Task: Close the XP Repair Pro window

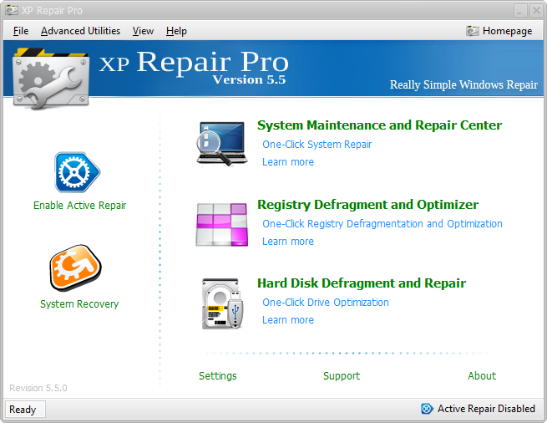Action: point(536,11)
